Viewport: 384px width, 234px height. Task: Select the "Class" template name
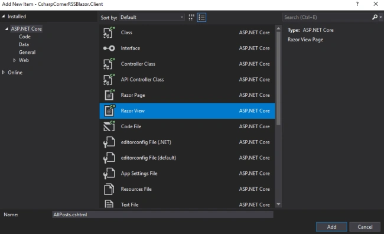[126, 32]
